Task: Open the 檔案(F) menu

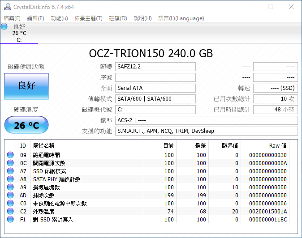Action: coord(12,18)
